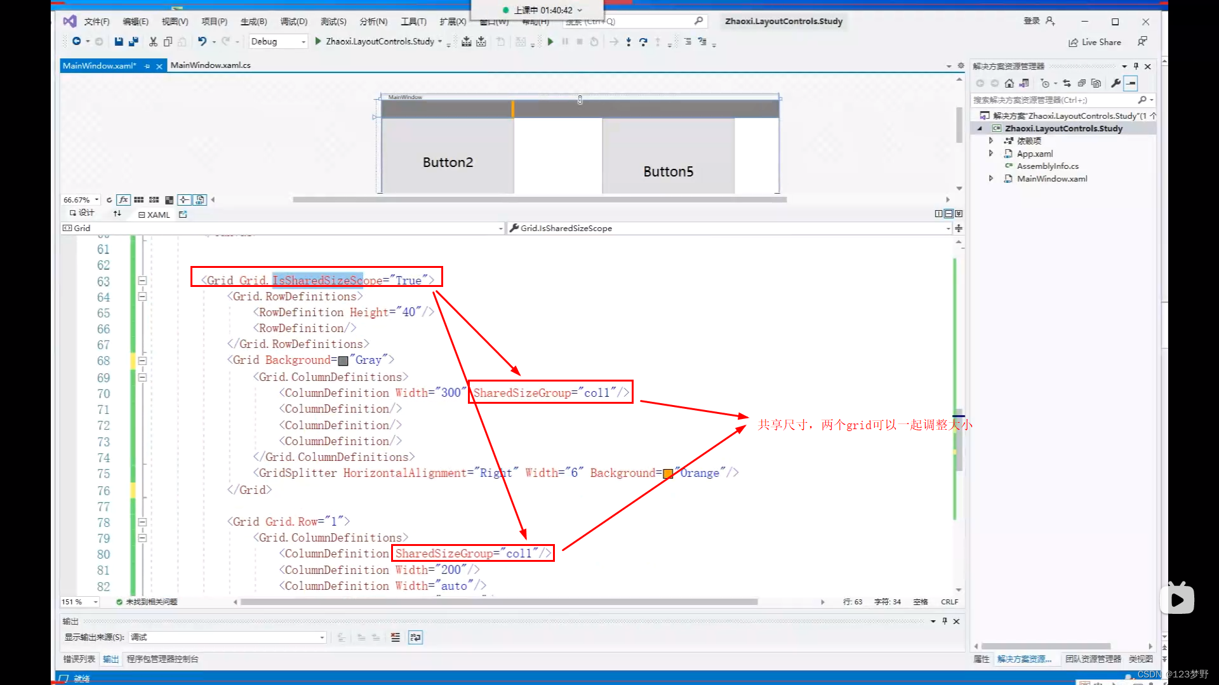Toggle Show snap grid in designer
This screenshot has height=685, width=1219.
coord(138,200)
